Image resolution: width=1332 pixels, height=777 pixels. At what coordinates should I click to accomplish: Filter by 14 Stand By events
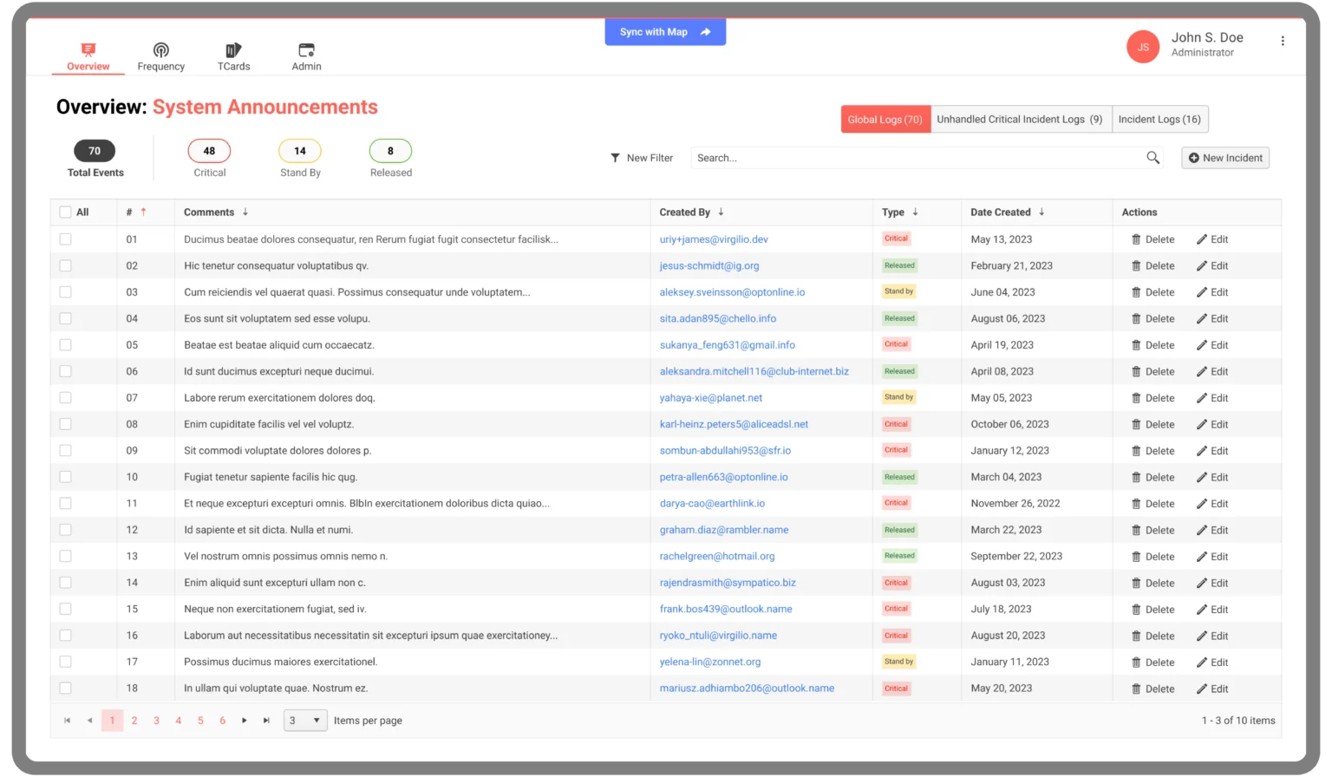click(300, 151)
